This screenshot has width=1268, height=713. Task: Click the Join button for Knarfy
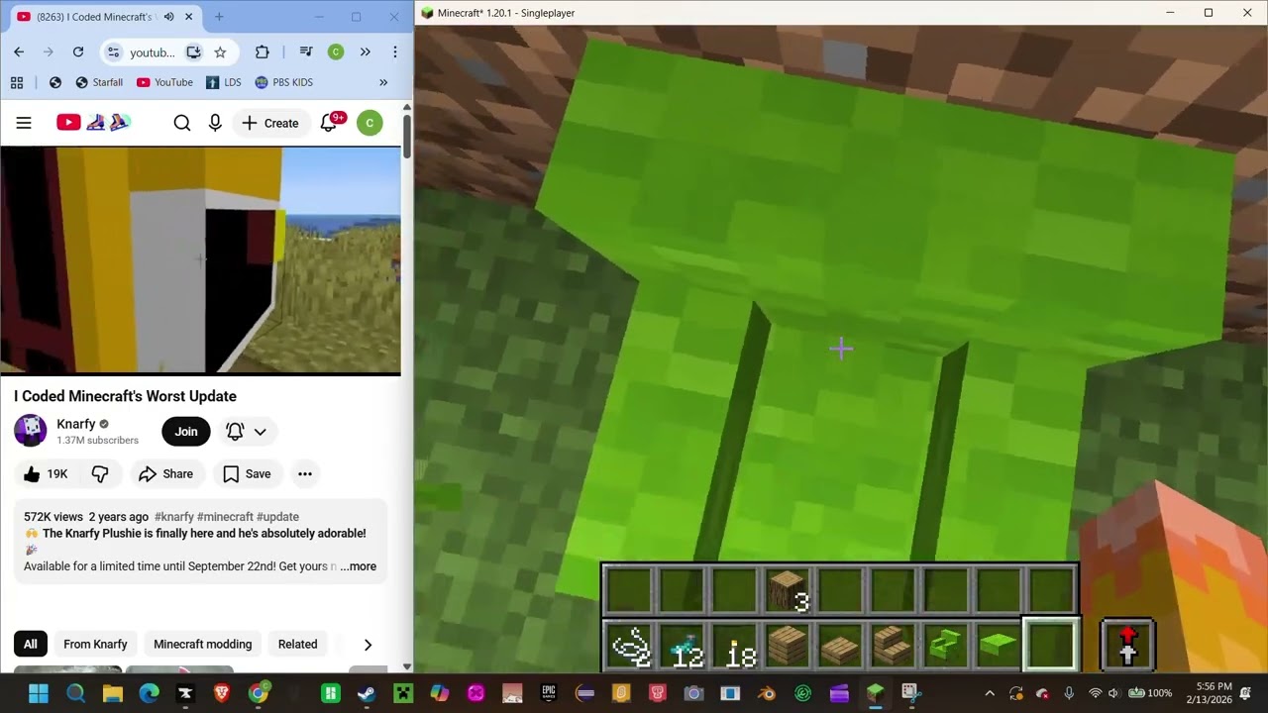pos(186,432)
